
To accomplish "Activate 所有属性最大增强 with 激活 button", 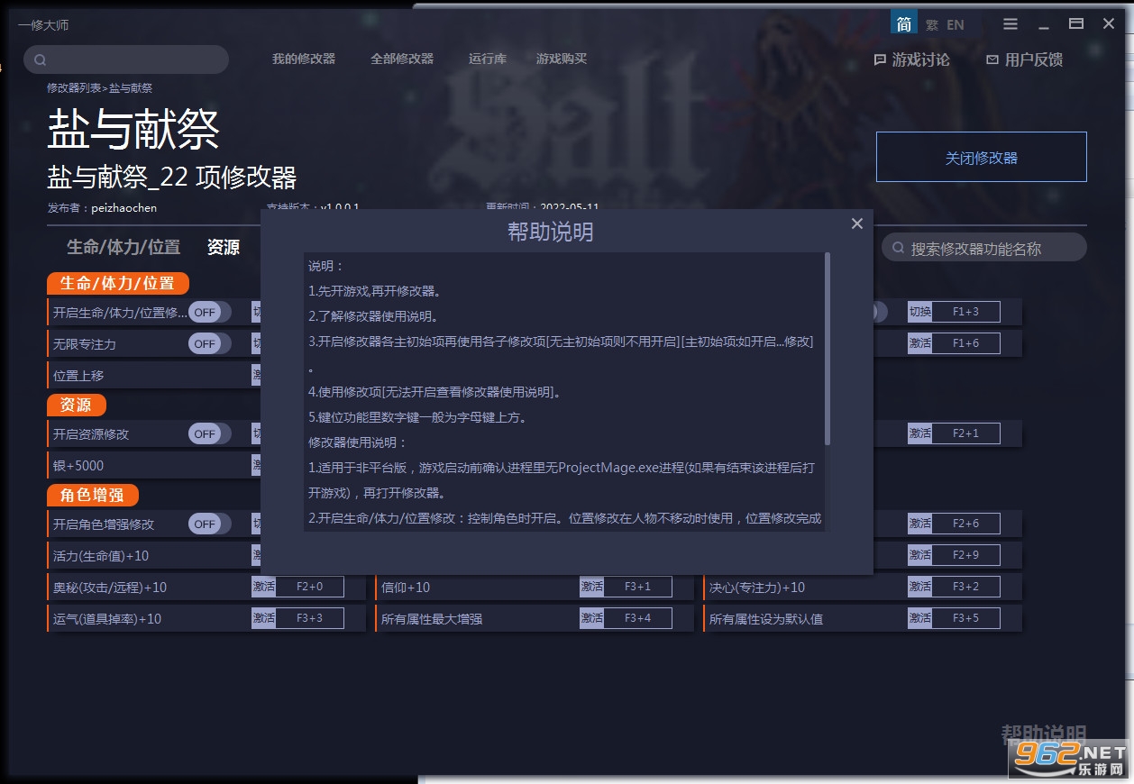I will pos(592,618).
